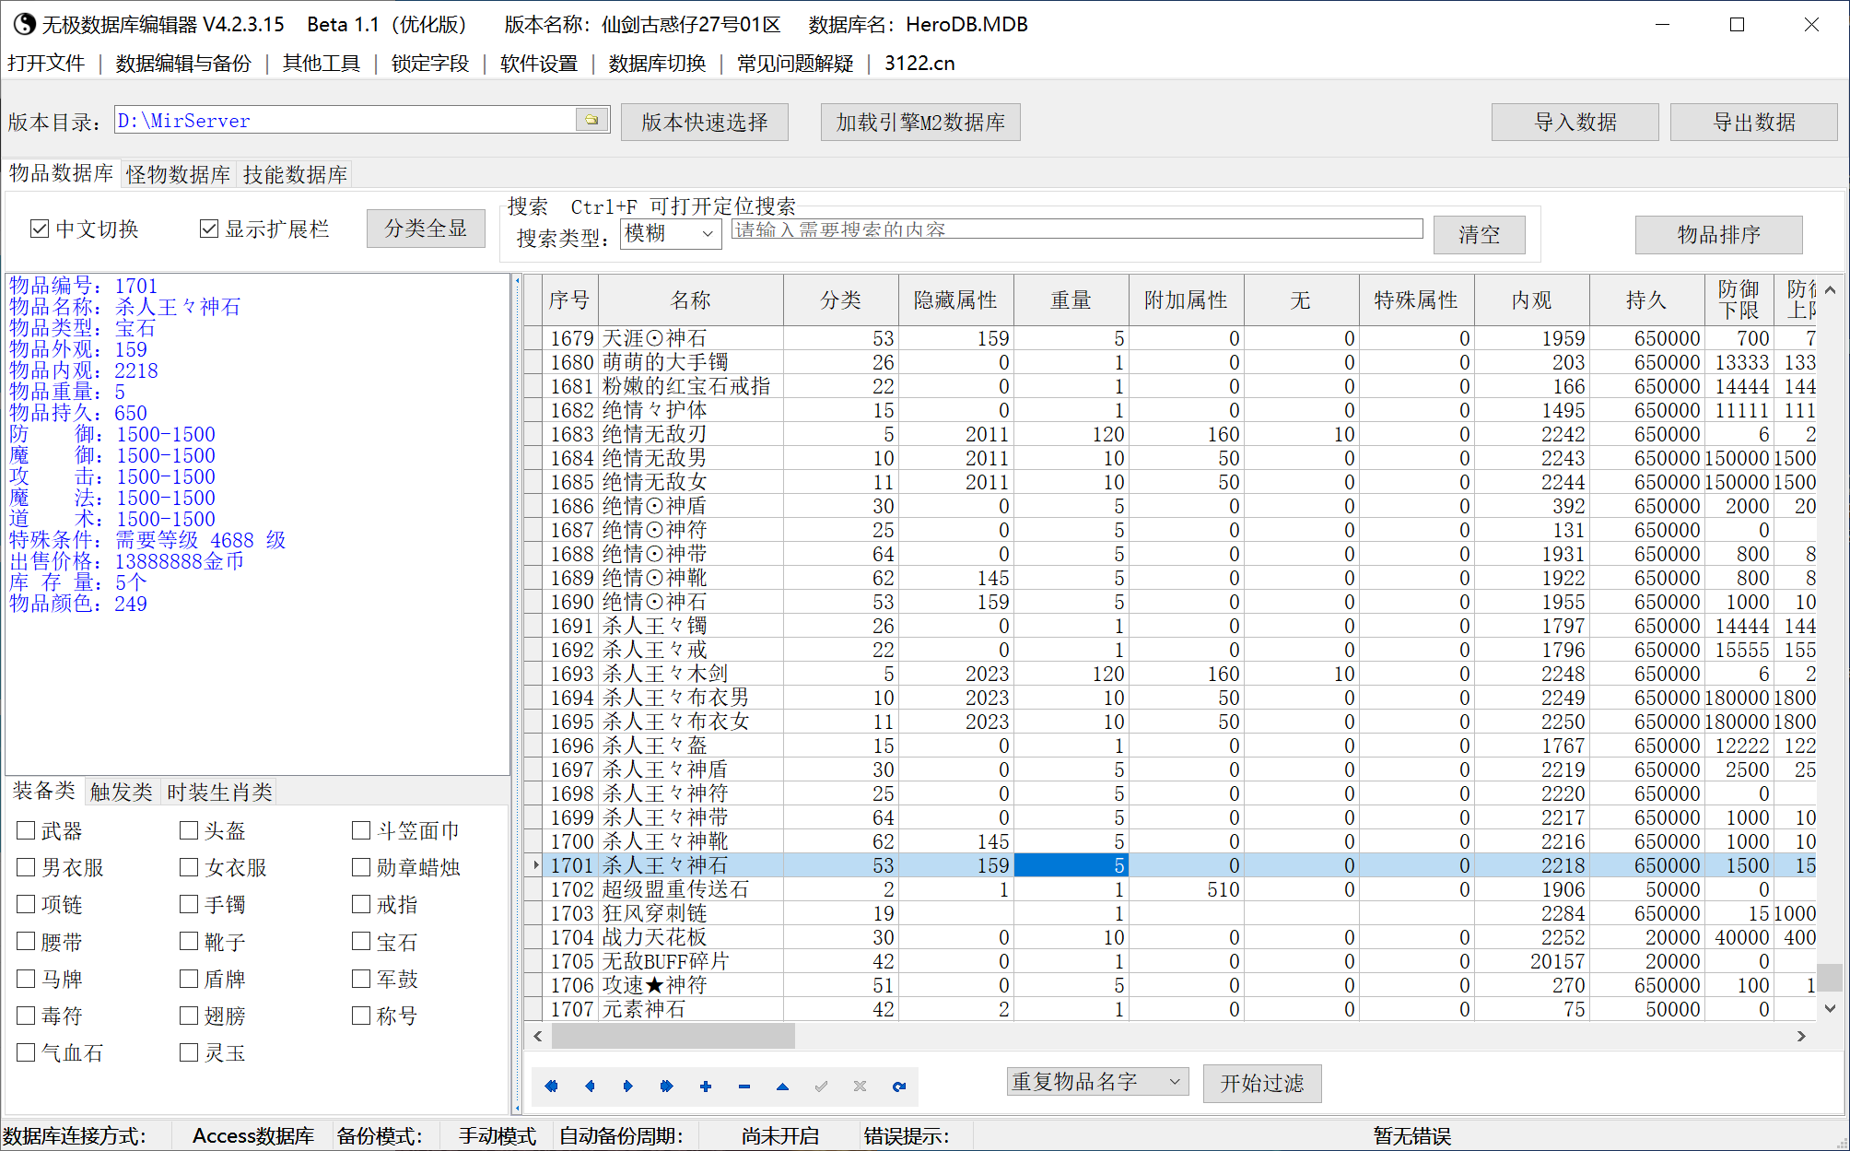The width and height of the screenshot is (1850, 1151).
Task: Toggle 中文切换 checkbox
Action: (40, 229)
